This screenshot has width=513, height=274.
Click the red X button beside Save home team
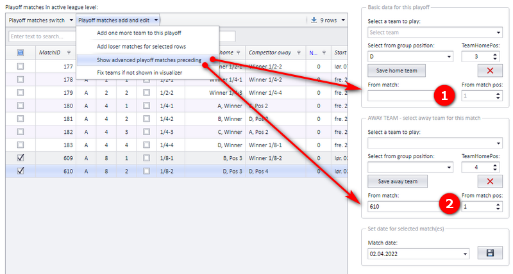click(490, 70)
